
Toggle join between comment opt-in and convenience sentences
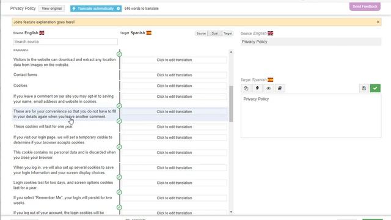[120, 106]
